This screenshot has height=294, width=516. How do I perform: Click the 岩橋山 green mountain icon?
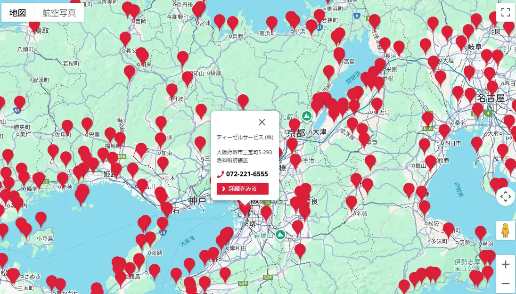[281, 234]
